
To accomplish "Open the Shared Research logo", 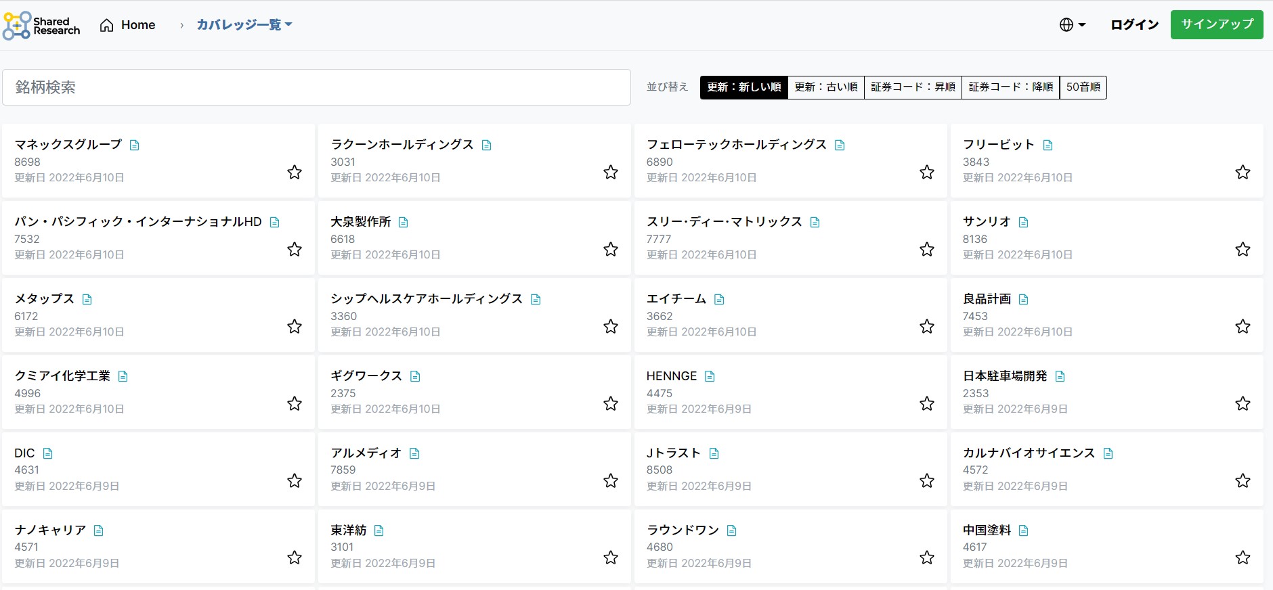I will [41, 25].
